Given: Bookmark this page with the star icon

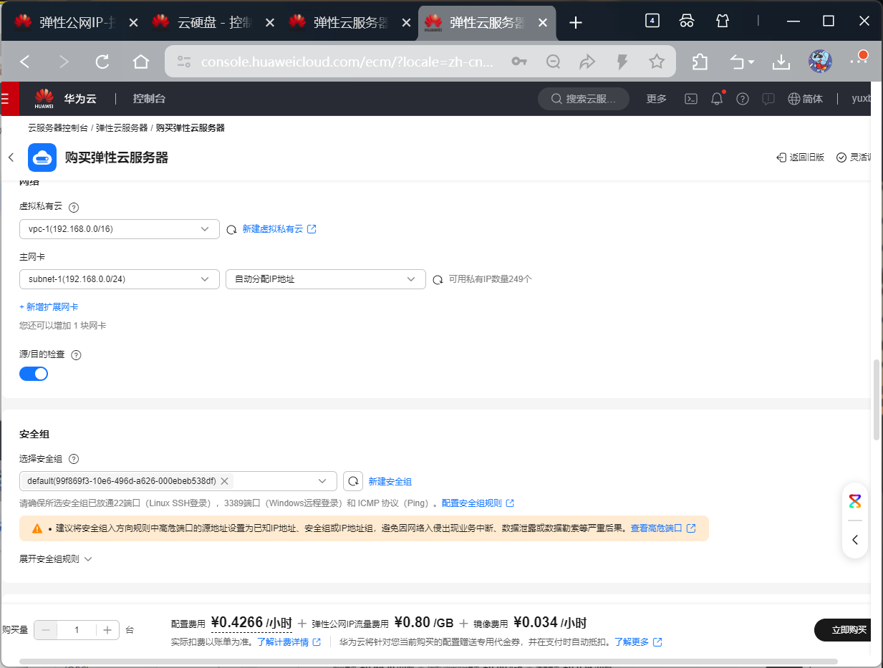Looking at the screenshot, I should [x=656, y=62].
